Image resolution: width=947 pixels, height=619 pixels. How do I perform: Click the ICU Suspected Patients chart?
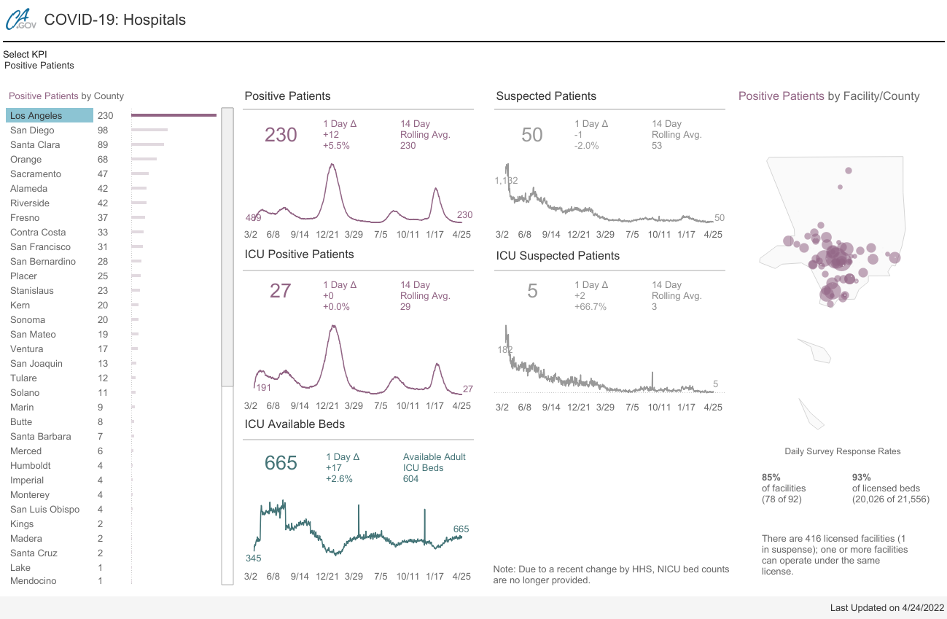pos(609,359)
